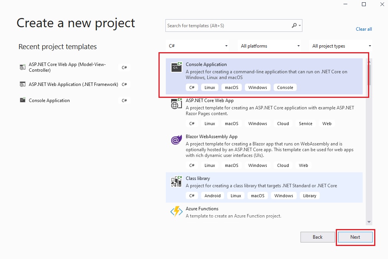Select the Blazor WebAssembly App template title
This screenshot has height=259, width=388.
coord(211,137)
